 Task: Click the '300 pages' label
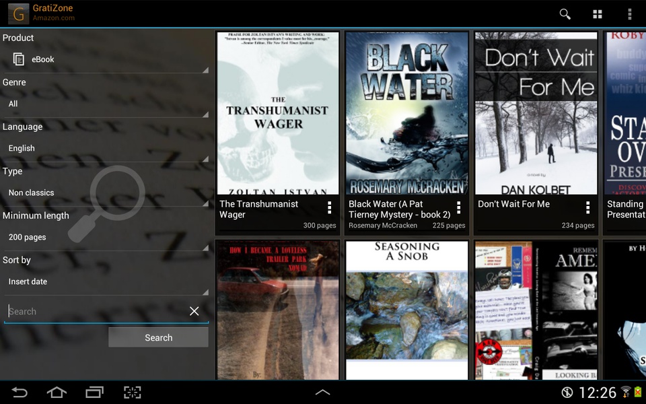(x=320, y=226)
